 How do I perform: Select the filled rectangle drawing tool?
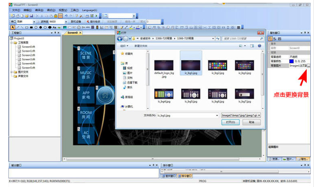coord(31,27)
